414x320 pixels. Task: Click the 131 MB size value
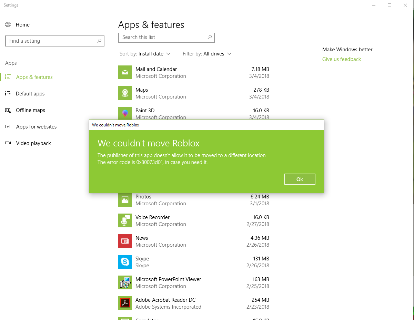tap(261, 259)
